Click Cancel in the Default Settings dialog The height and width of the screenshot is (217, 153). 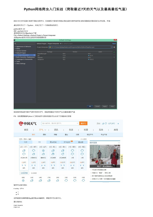97,107
